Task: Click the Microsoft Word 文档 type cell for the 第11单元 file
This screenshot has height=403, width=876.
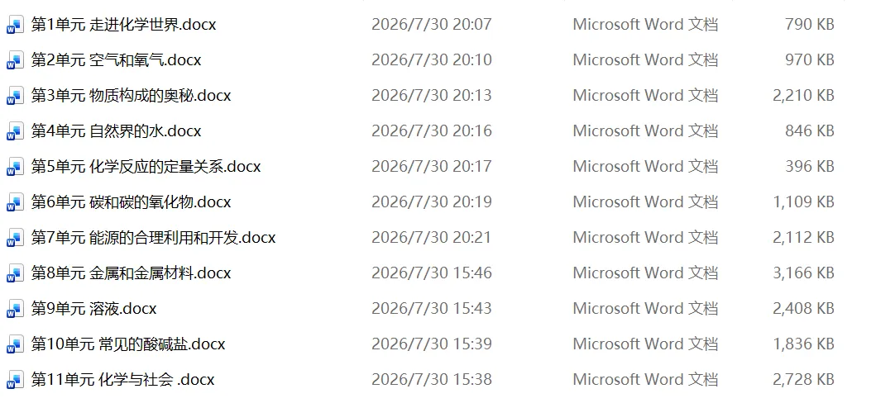Action: (645, 380)
